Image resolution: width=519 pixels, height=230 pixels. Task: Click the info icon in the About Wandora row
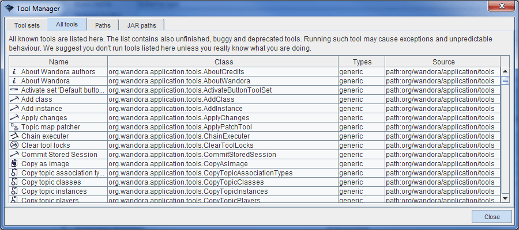[x=14, y=81]
